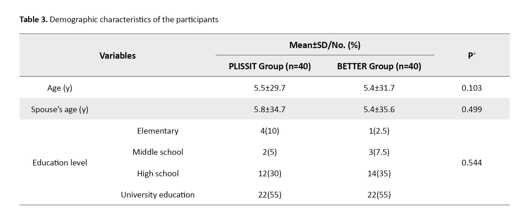
Task: Select the BETTER Group (n=40) column header
Action: click(x=379, y=66)
